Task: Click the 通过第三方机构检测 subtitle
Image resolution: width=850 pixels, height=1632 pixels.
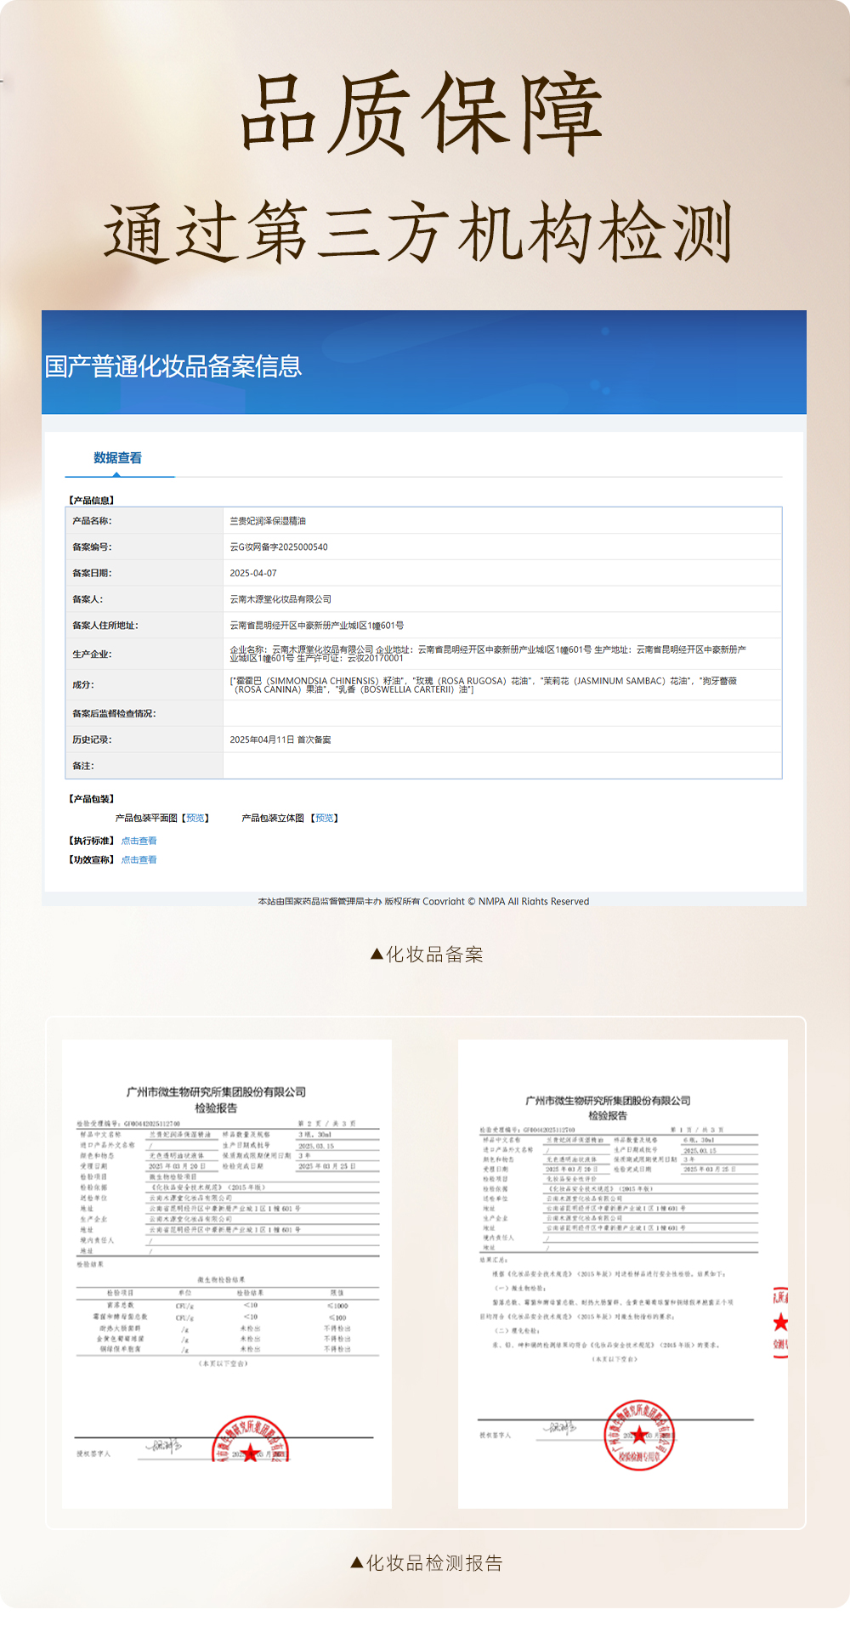Action: pos(417,232)
